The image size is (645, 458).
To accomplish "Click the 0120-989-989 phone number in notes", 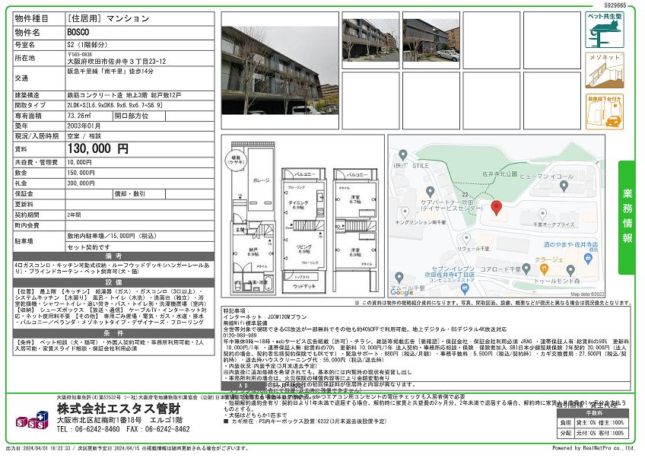I will (240, 336).
